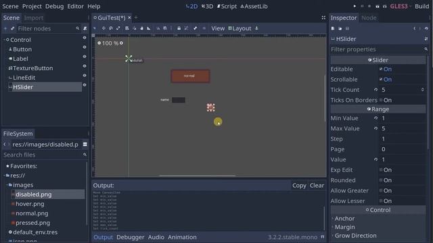Copy the Output log text
Viewport: 433px width, 243px height.
(x=299, y=186)
